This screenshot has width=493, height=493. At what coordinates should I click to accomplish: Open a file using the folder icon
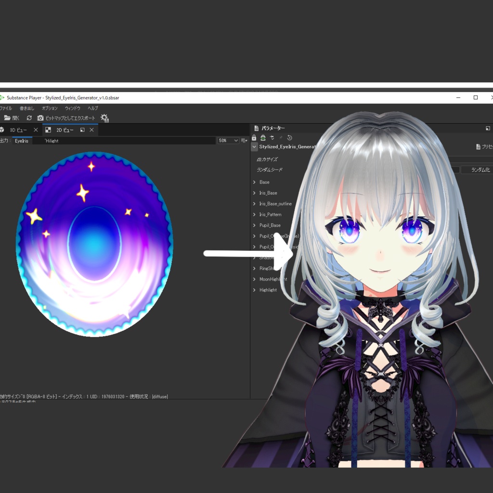tap(8, 117)
